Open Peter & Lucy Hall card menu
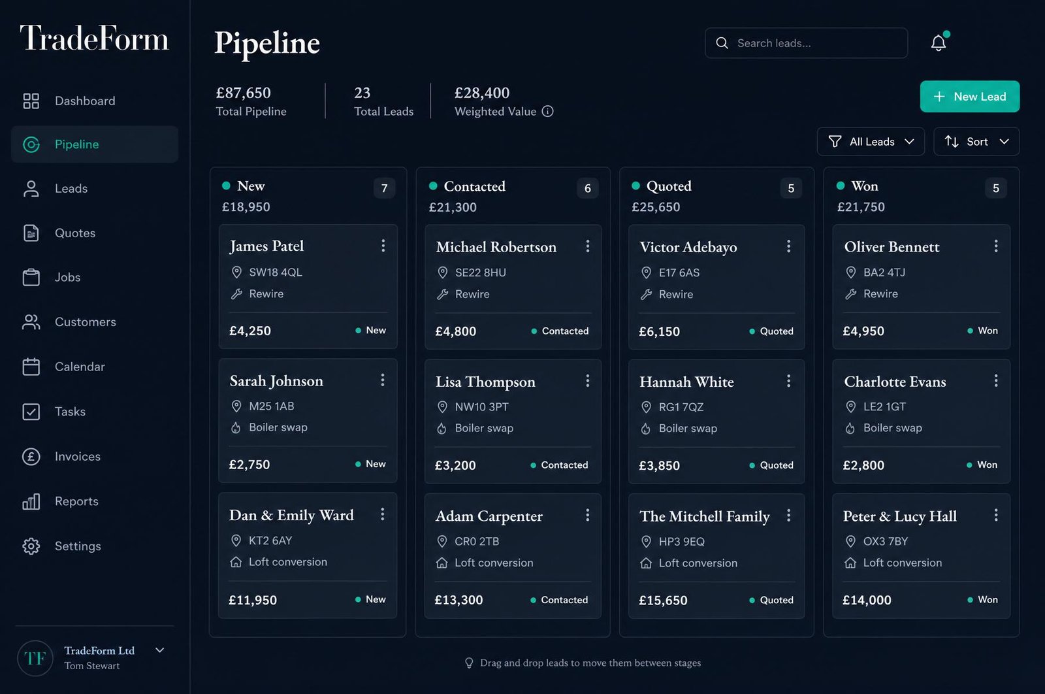The image size is (1045, 694). click(996, 515)
